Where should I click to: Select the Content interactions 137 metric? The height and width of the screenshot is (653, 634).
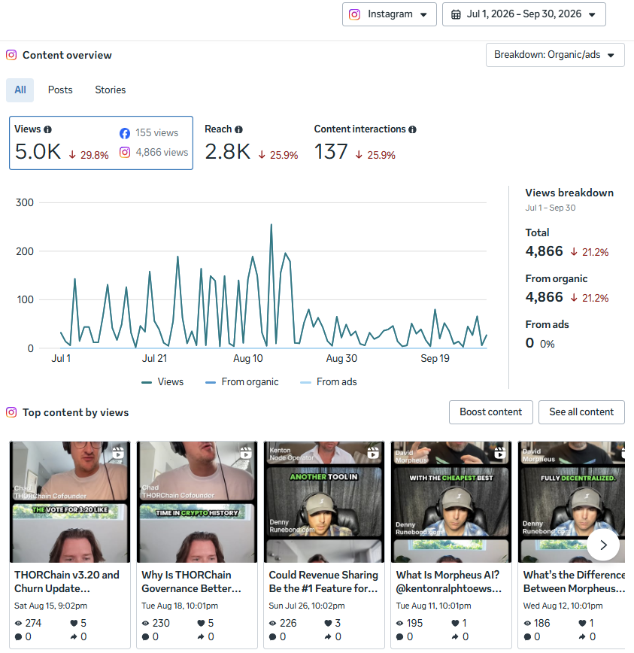pyautogui.click(x=365, y=143)
